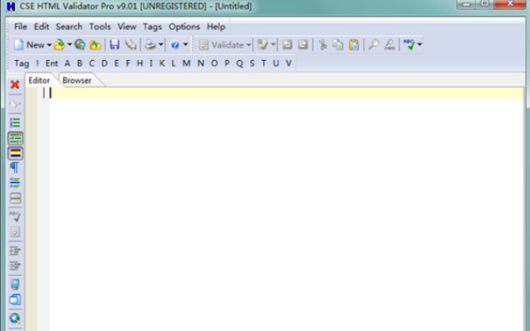Toggle the current line highlight button
The height and width of the screenshot is (331, 530).
click(x=14, y=153)
